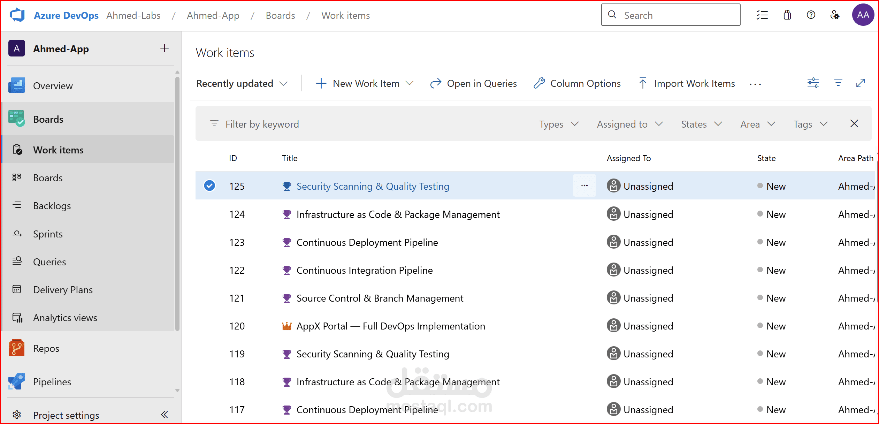Open the Marketplace bag icon in the header
This screenshot has width=879, height=424.
click(787, 15)
